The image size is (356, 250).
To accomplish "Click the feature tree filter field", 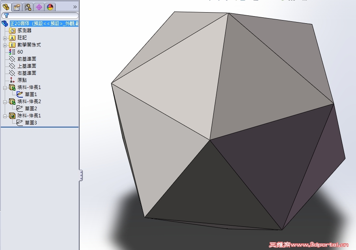I will (x=40, y=15).
